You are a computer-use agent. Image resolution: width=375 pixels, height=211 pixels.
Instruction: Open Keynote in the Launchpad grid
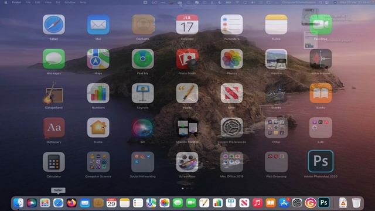[x=142, y=93]
